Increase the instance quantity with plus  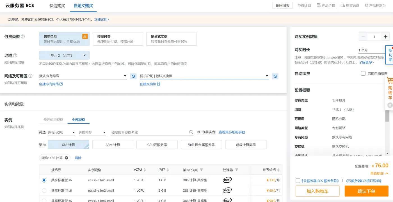385,37
